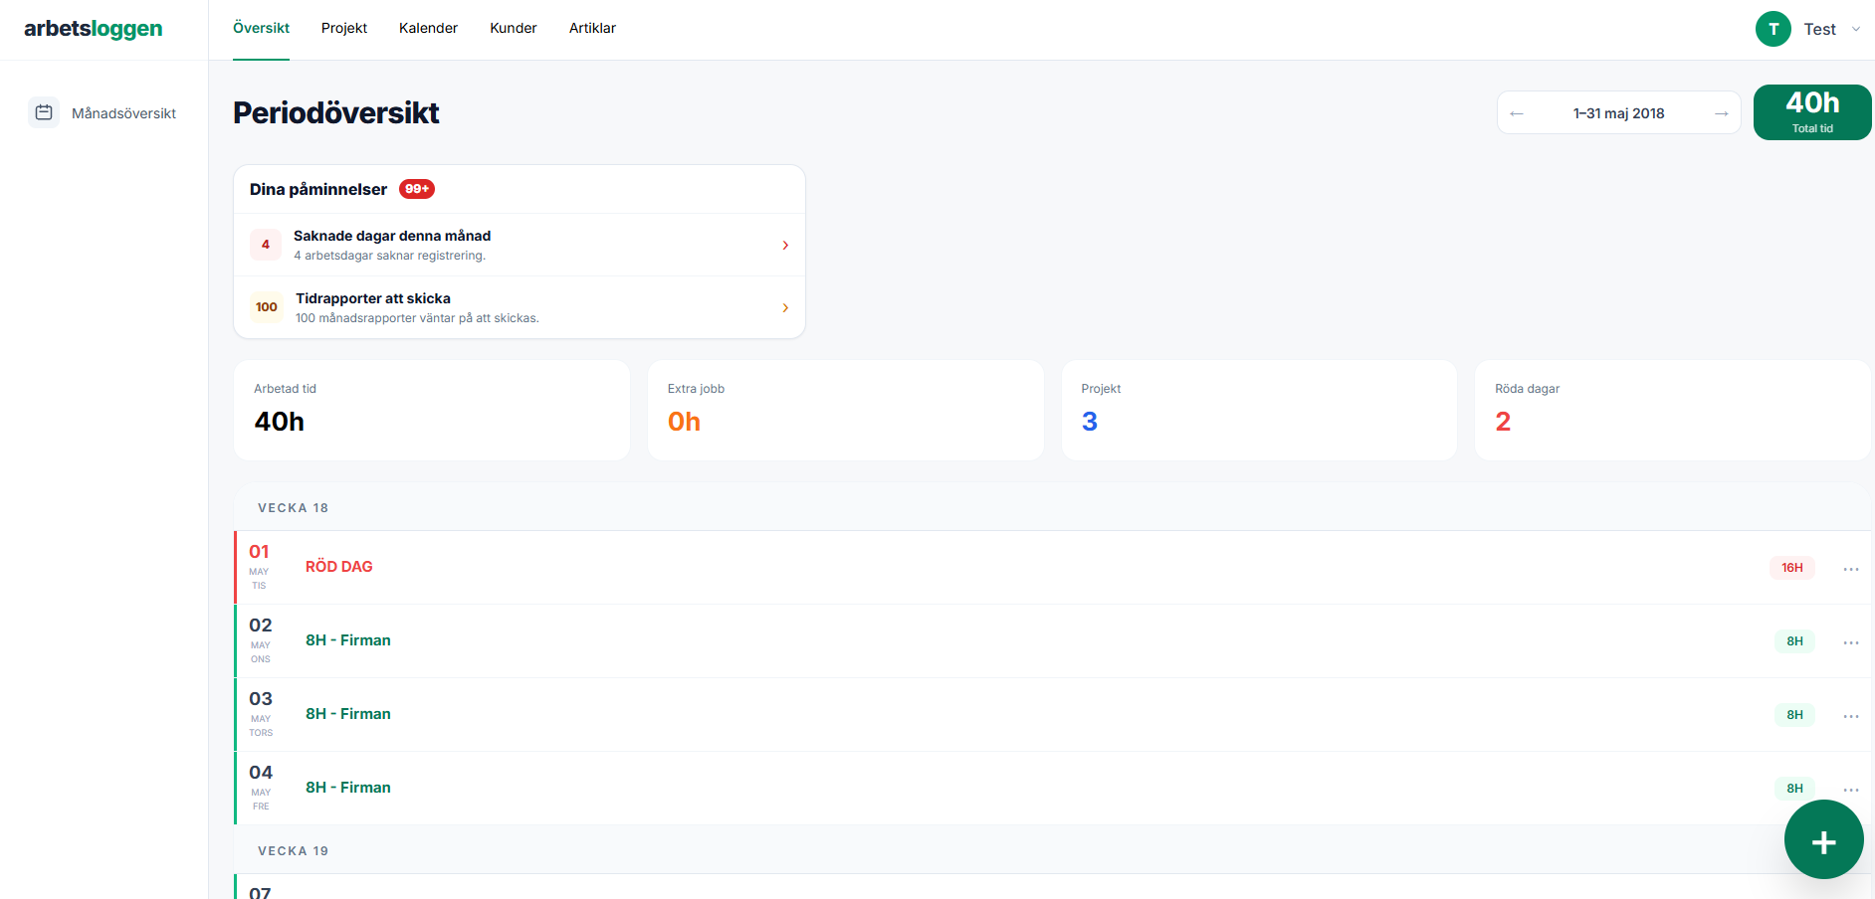Click the 1–31 maj 2018 date range

pyautogui.click(x=1618, y=113)
